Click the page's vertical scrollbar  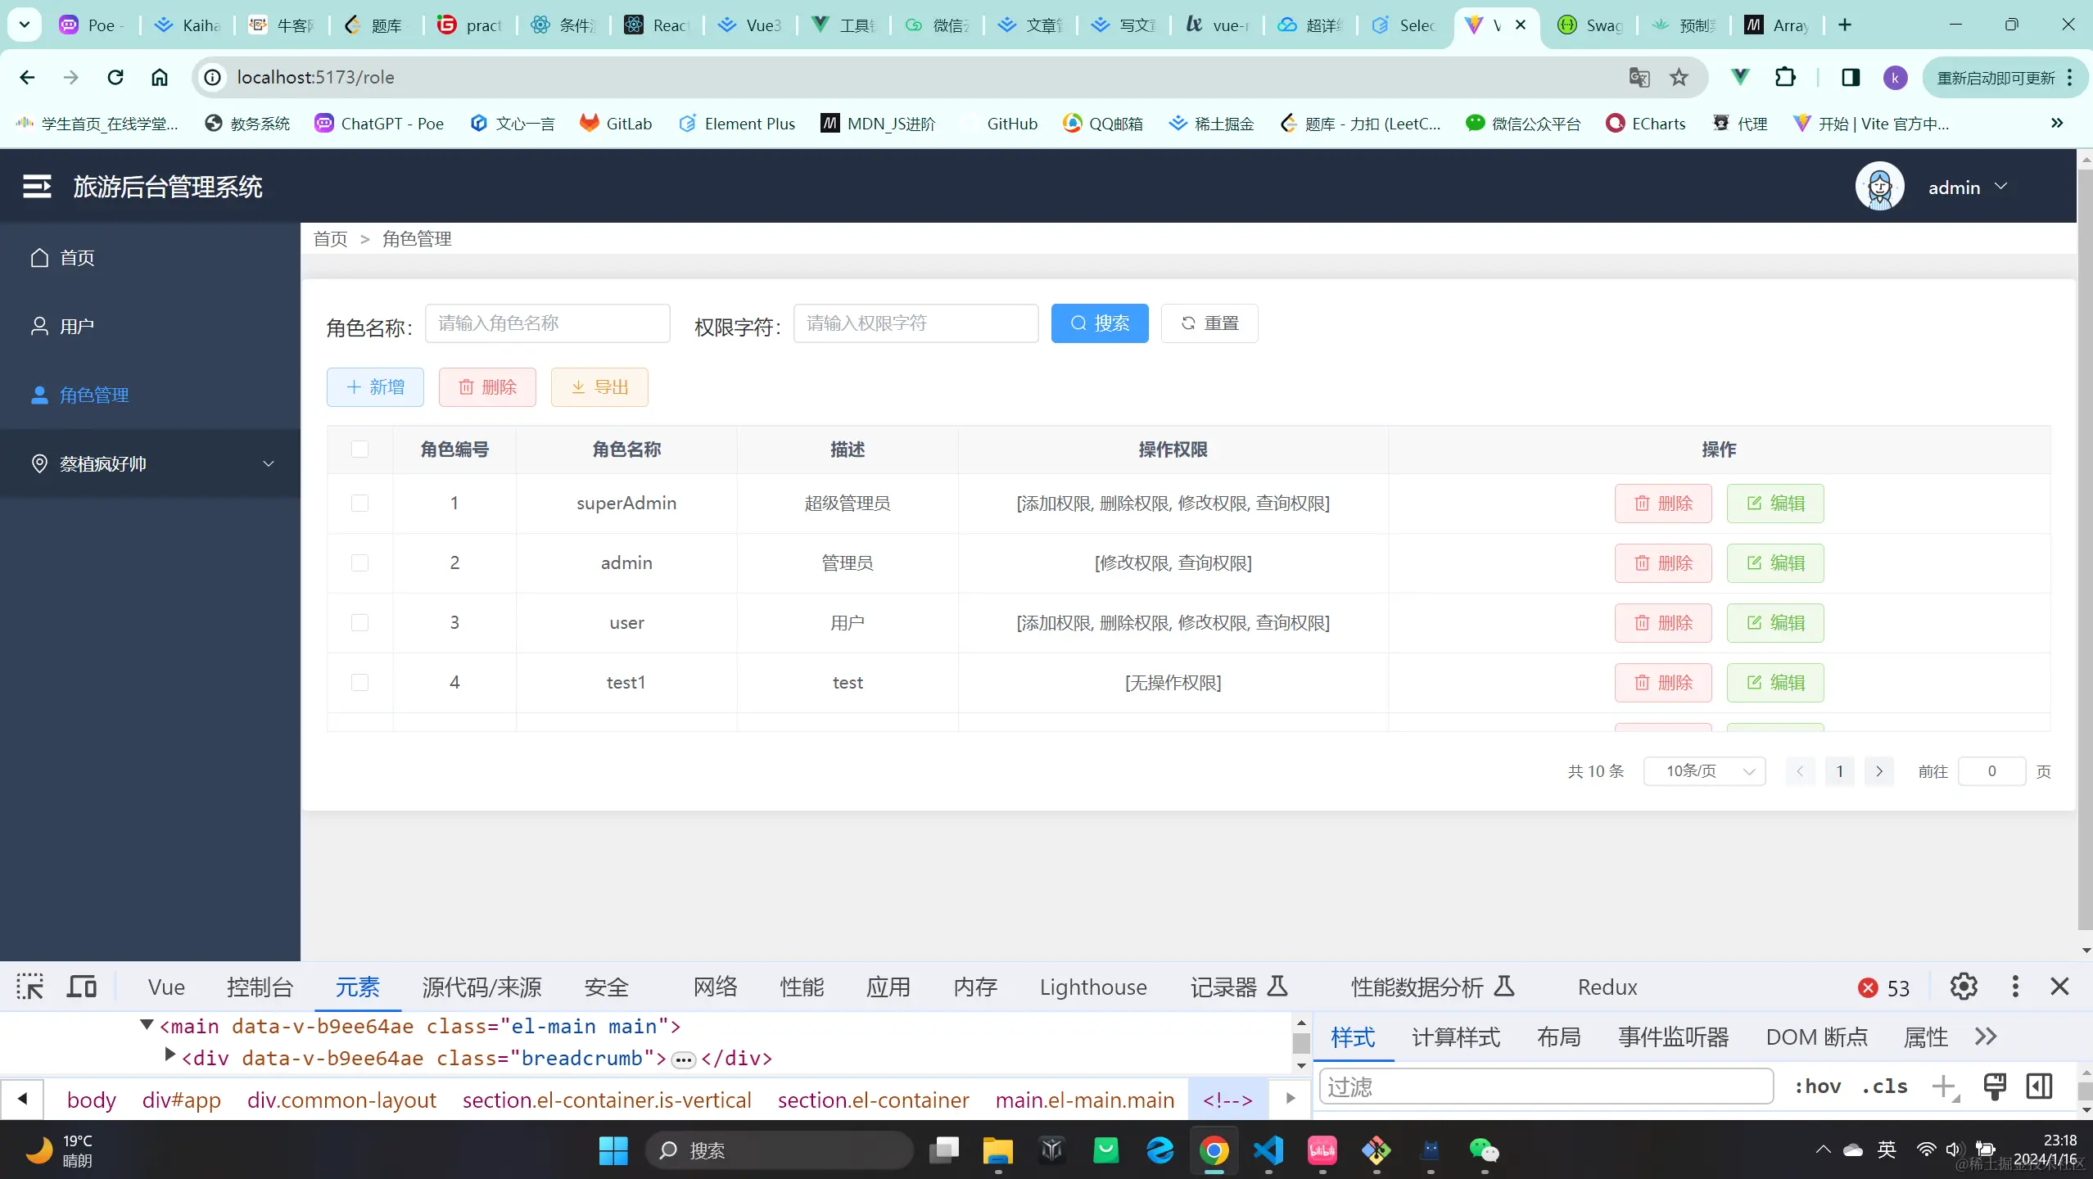(x=2084, y=540)
